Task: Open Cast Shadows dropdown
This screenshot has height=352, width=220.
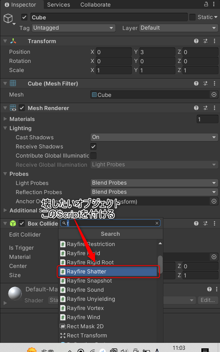Action: pos(154,137)
